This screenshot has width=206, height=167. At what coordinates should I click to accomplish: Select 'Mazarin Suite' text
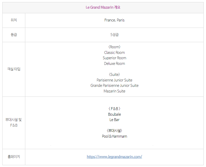[x=114, y=91]
